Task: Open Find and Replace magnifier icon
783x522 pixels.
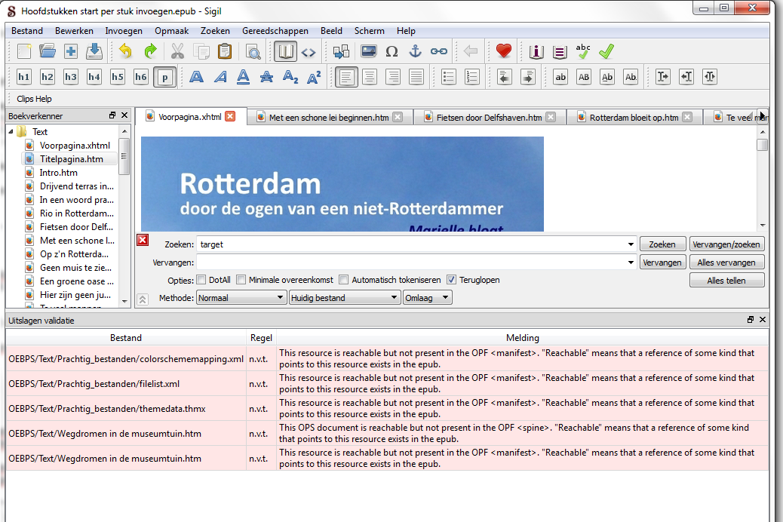Action: [253, 51]
